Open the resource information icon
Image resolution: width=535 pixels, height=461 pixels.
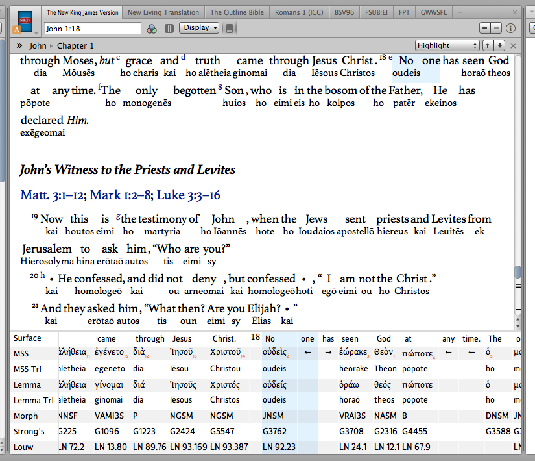coord(510,28)
